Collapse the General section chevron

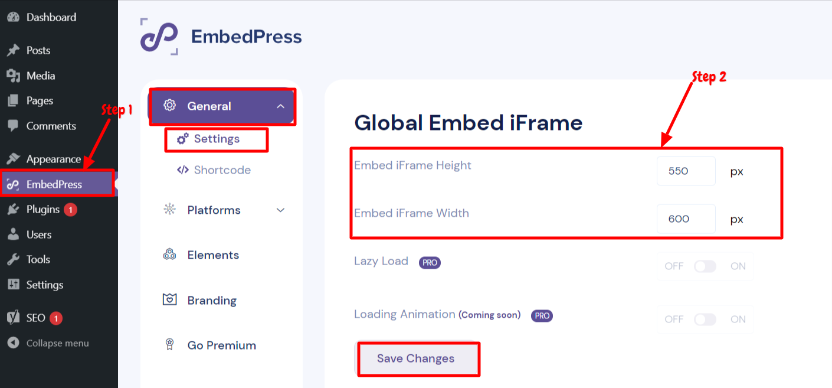281,106
